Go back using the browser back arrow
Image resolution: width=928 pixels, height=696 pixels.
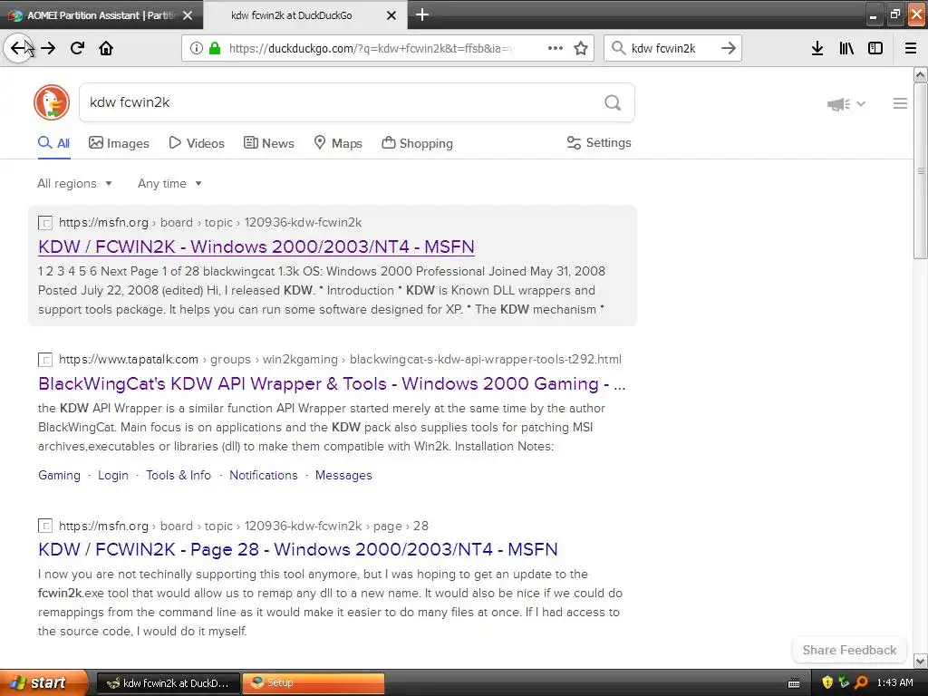click(18, 48)
